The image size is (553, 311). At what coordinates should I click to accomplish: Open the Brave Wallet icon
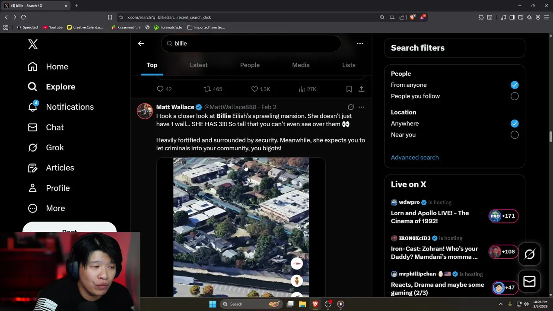tap(521, 17)
